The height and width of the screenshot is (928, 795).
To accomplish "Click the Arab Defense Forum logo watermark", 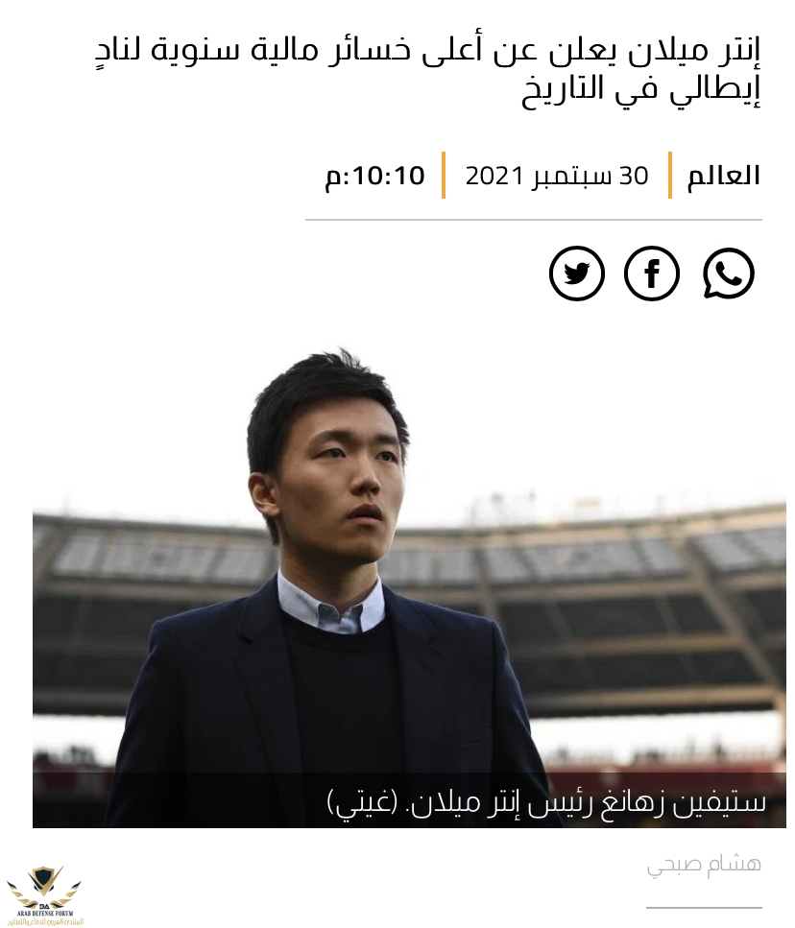I will pyautogui.click(x=44, y=894).
